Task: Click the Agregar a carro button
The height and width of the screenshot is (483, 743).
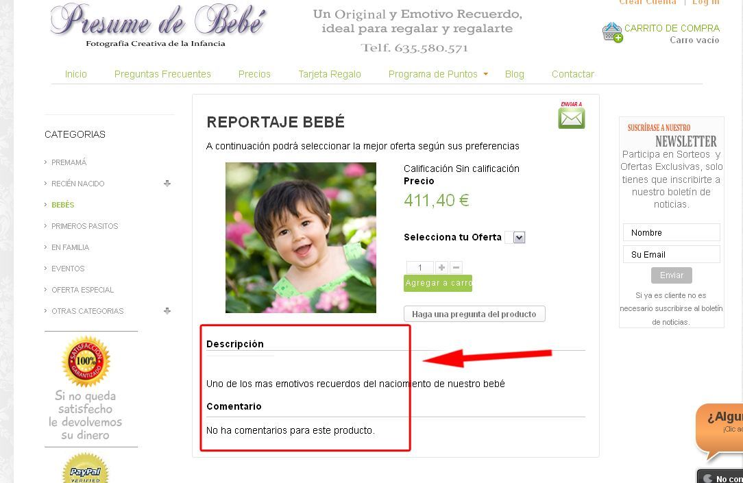Action: click(438, 283)
